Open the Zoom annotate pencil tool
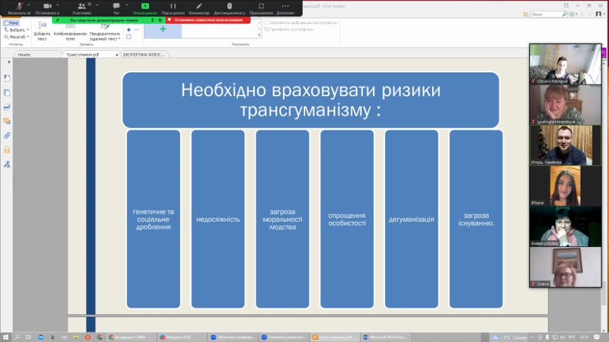This screenshot has height=342, width=609. tap(199, 8)
